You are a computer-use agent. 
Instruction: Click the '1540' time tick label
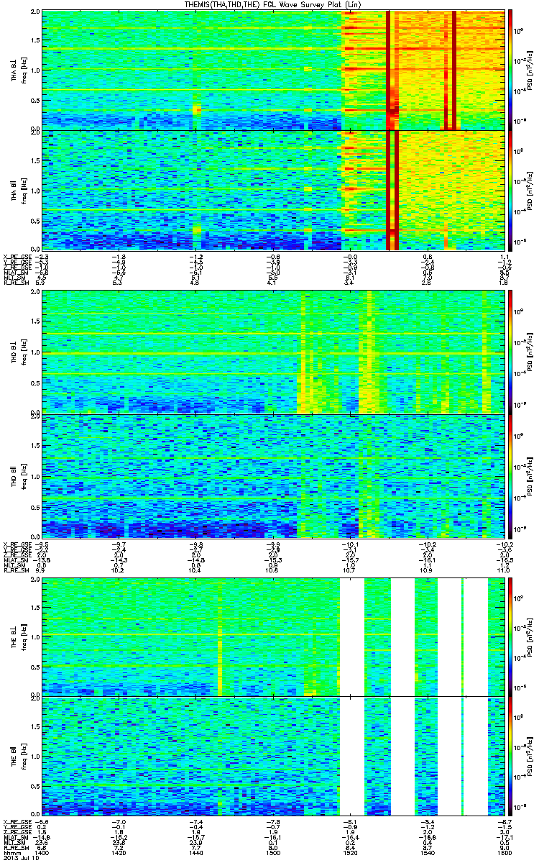pyautogui.click(x=427, y=852)
